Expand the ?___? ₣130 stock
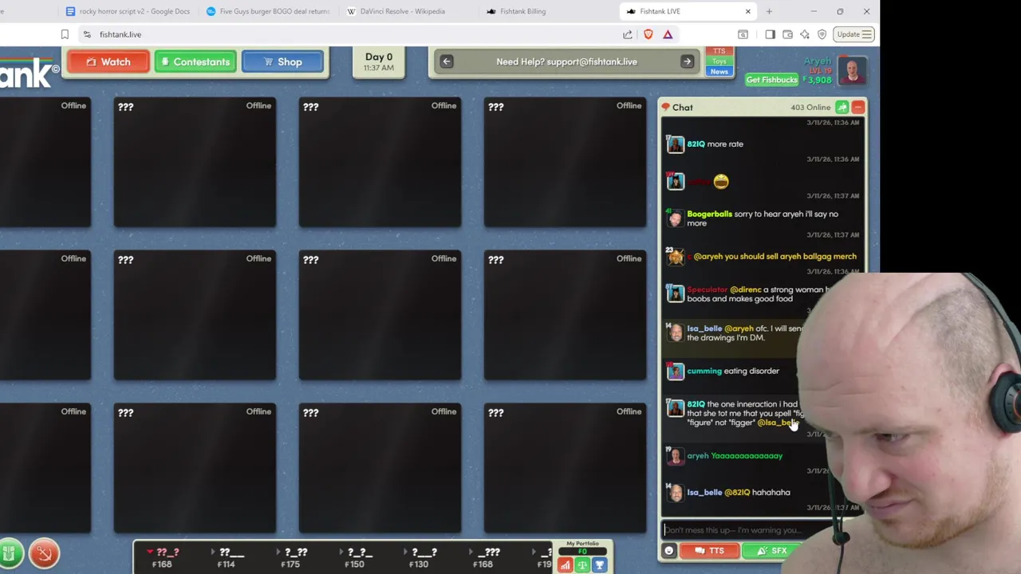Screen dimensions: 1021x574 (420, 558)
